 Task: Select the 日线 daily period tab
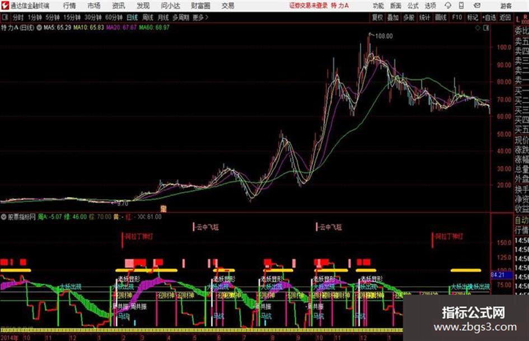tap(132, 17)
